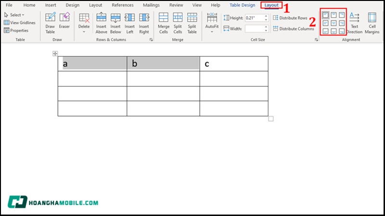This screenshot has height=216, width=385.
Task: Switch to the View tab
Action: [197, 5]
